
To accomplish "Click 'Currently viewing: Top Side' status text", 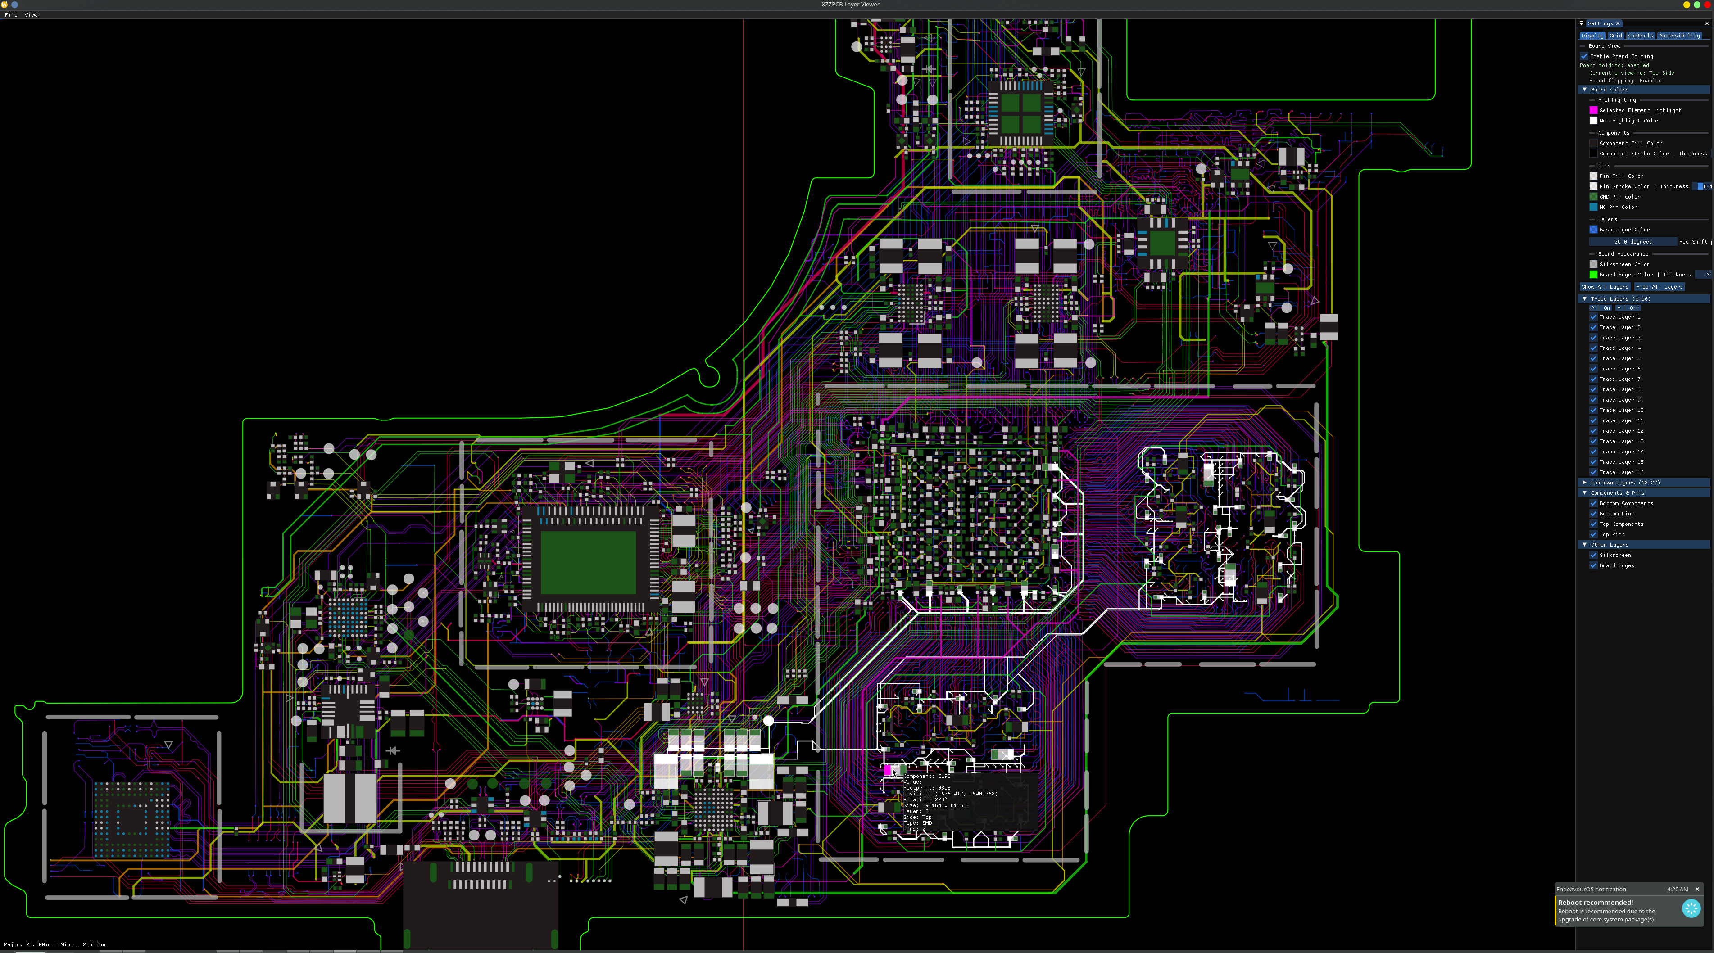I will pyautogui.click(x=1632, y=73).
